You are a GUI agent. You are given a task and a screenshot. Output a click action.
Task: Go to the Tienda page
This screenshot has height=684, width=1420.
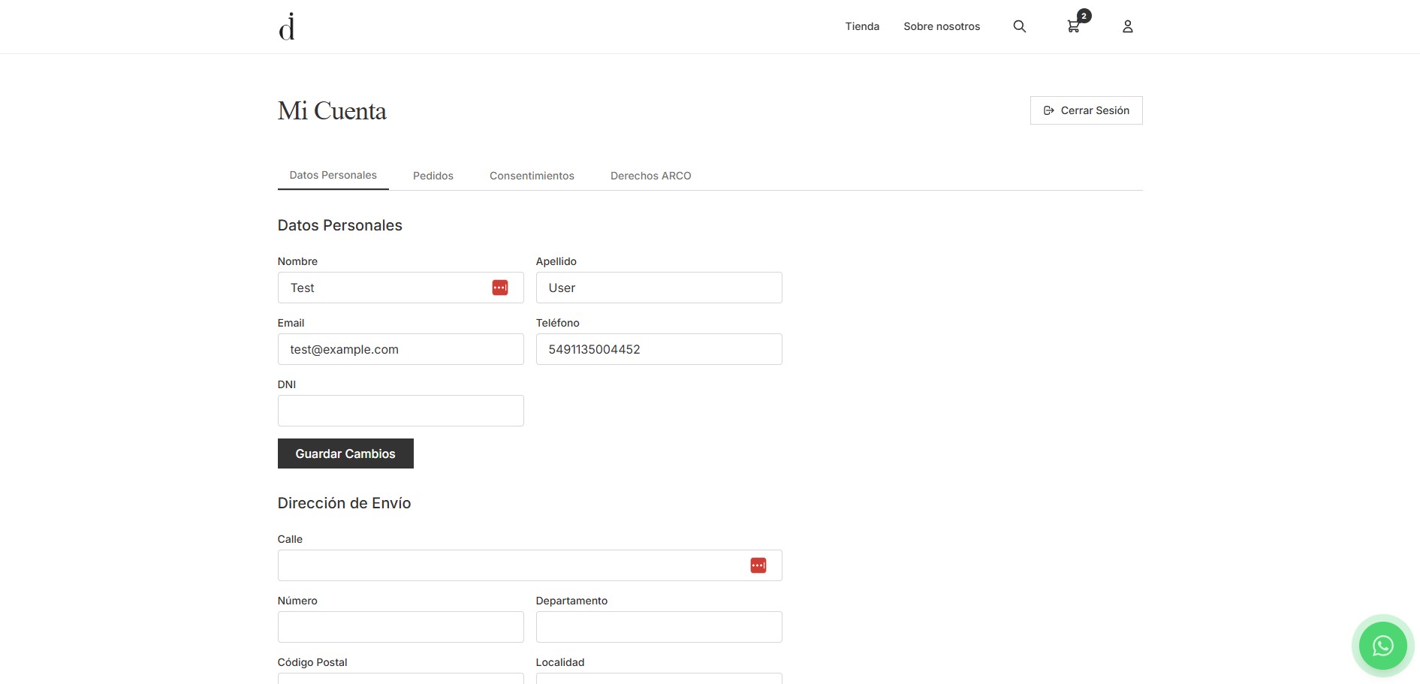click(862, 26)
